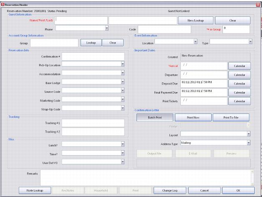Click the Final Payment Due field
Screen dimensions: 263x197
tap(204, 92)
